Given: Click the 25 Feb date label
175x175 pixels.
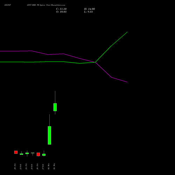Looking at the screenshot, I should (32, 167).
